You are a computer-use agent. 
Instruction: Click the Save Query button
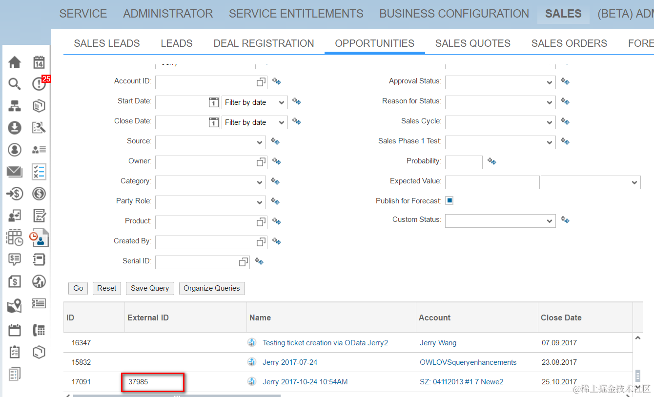150,288
